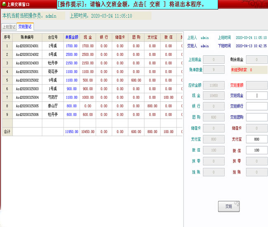Click the 支付宝 handover field showing 800
Screen dimensions: 268x227
coord(257,139)
